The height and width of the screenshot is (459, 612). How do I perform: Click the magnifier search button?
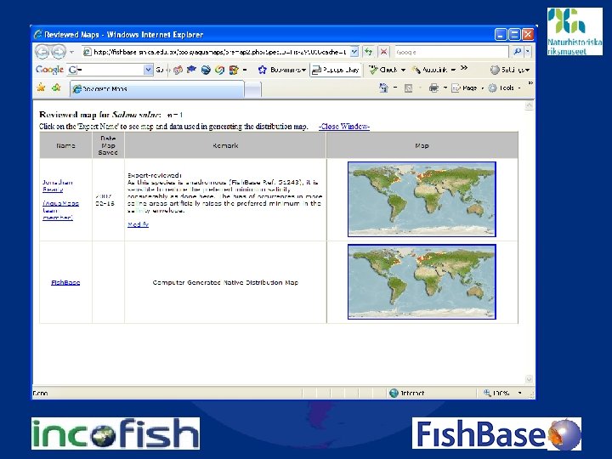(517, 52)
